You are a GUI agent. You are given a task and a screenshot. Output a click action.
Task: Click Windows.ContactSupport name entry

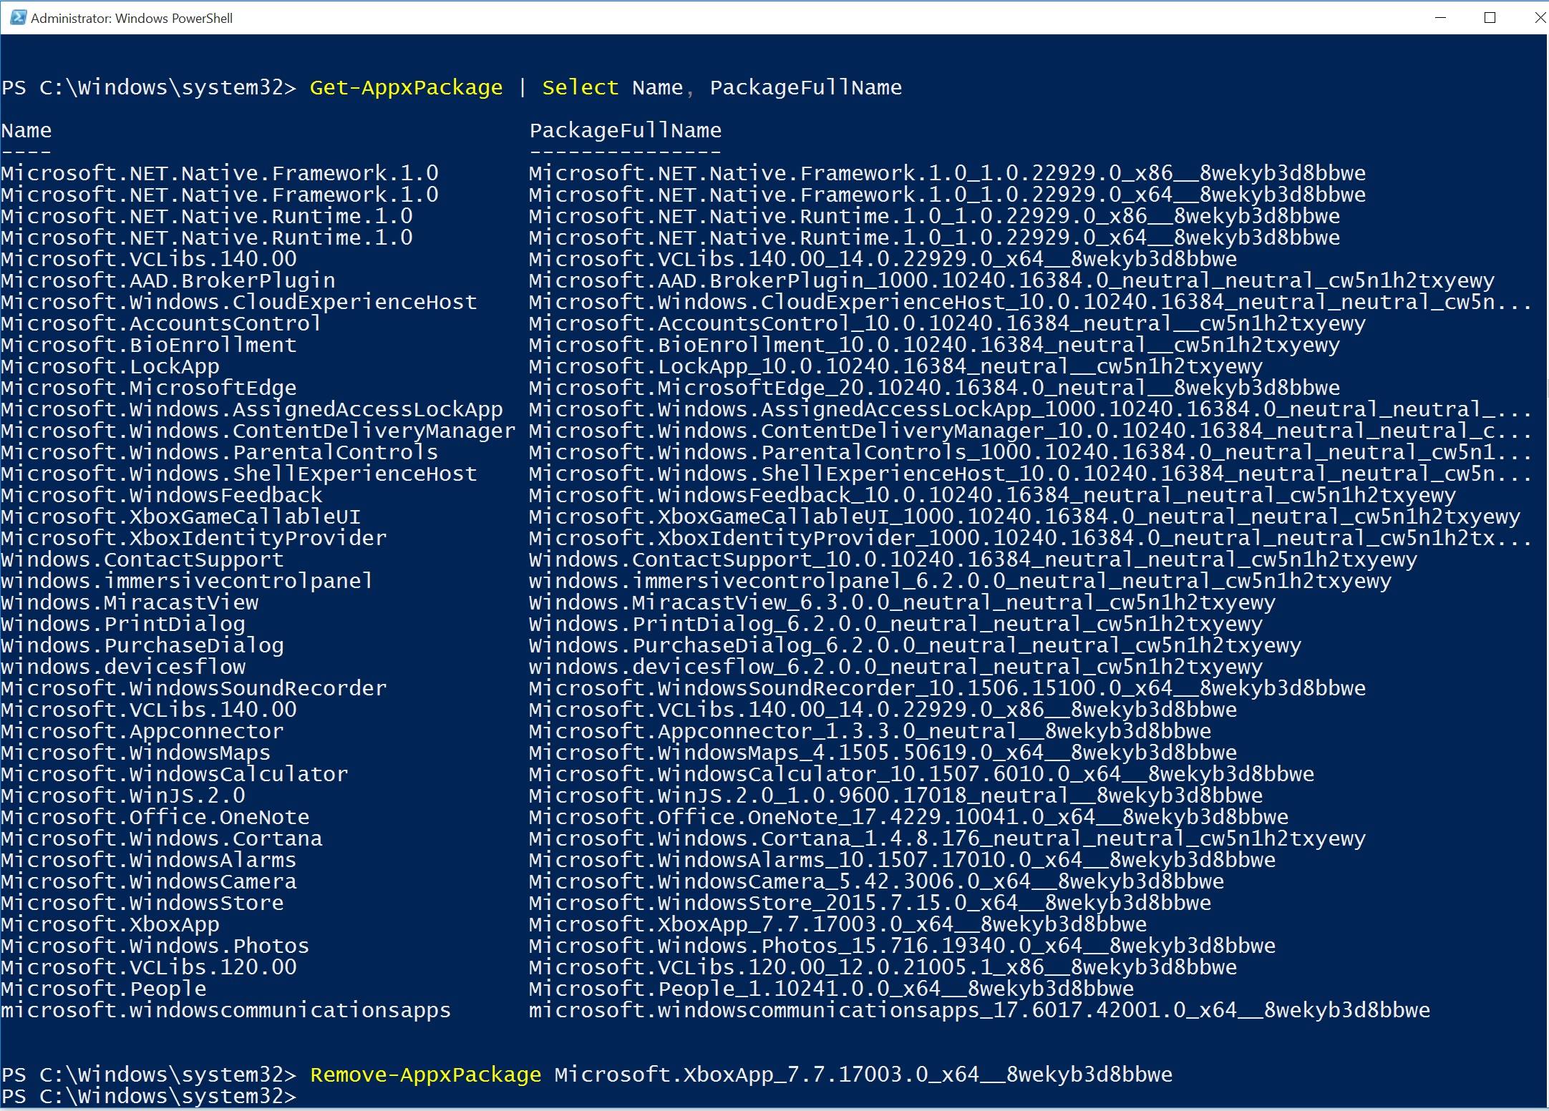[142, 559]
